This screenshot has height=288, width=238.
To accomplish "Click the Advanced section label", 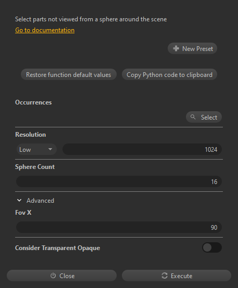I will tap(40, 200).
